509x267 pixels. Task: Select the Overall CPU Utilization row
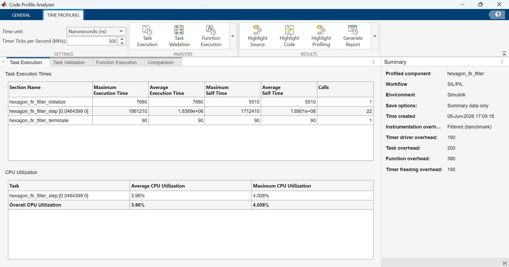[x=191, y=205]
